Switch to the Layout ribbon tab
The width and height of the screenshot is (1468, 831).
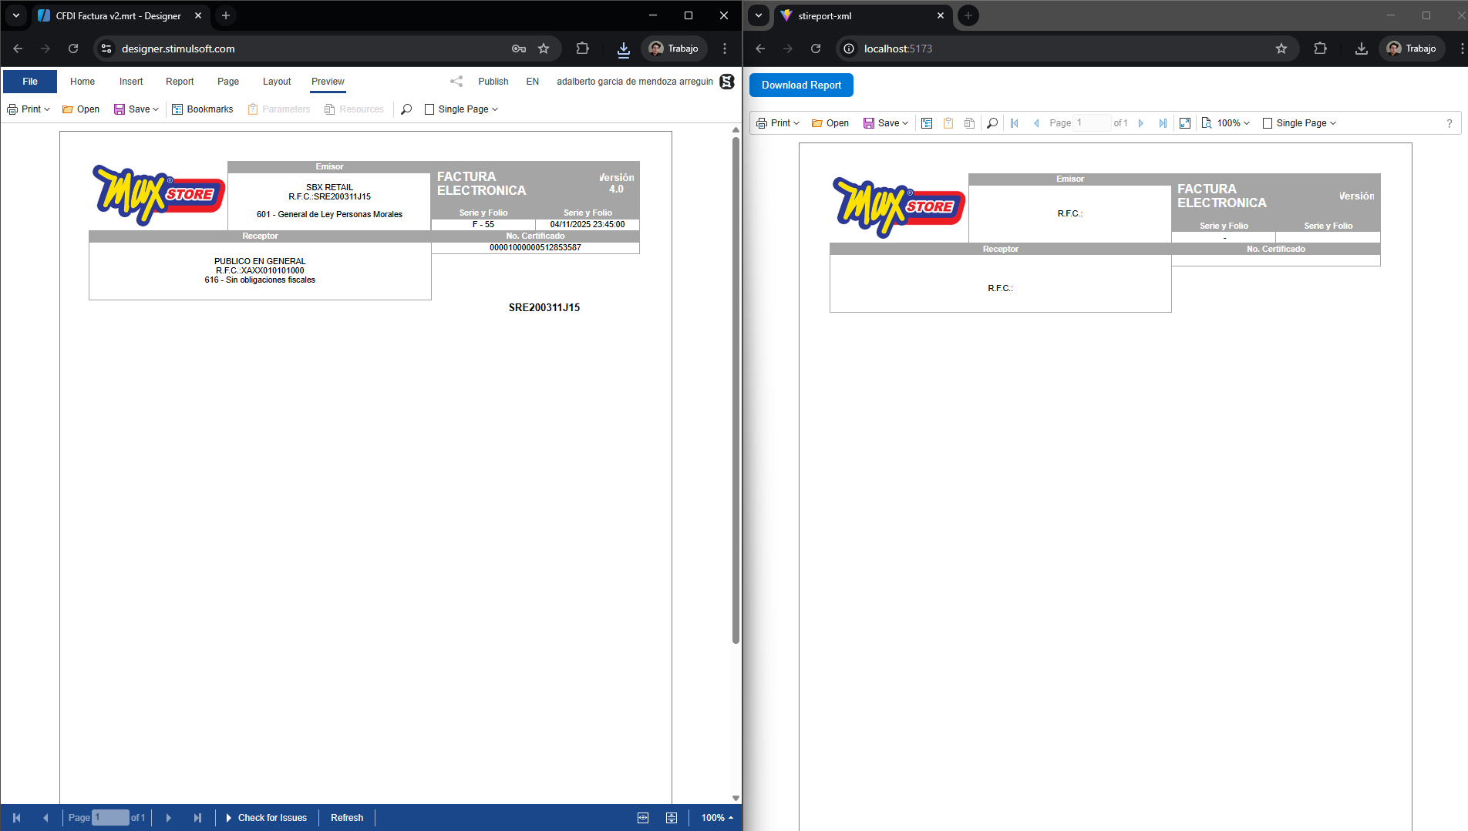pyautogui.click(x=277, y=82)
